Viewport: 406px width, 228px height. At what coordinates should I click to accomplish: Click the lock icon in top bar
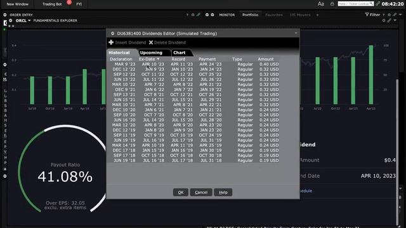pos(332,4)
